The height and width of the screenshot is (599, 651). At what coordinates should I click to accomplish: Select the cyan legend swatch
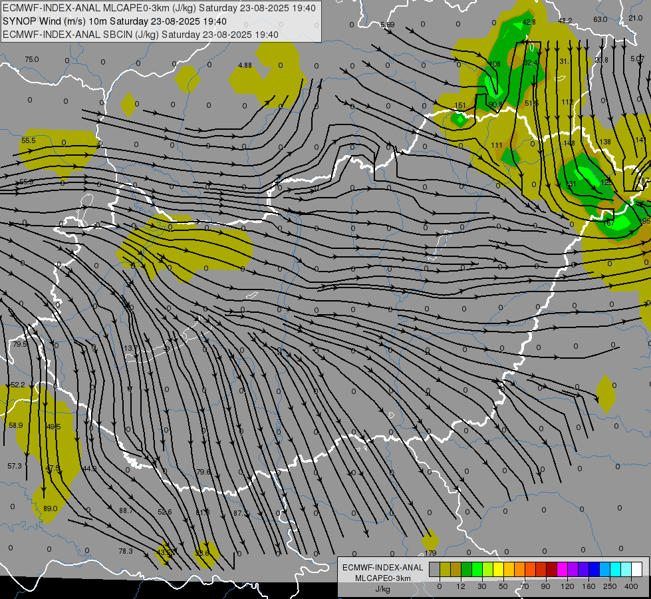pyautogui.click(x=616, y=570)
